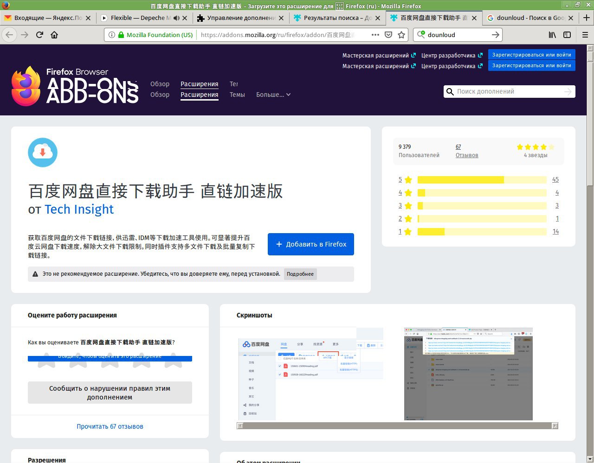
Task: Click the 3-star row star icon
Action: coord(408,205)
